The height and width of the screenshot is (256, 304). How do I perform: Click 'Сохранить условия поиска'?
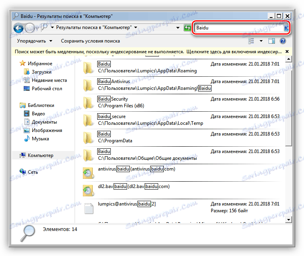[90, 41]
